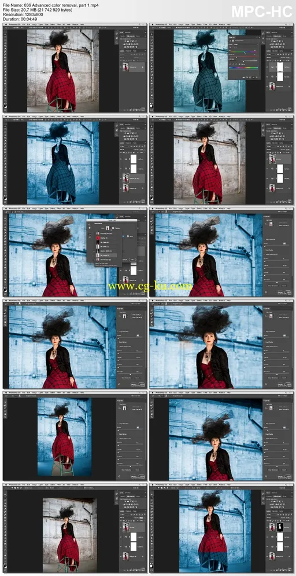Choose Overlay in the view mode list
Viewport: 296px width, 576px height.
pyautogui.click(x=102, y=238)
